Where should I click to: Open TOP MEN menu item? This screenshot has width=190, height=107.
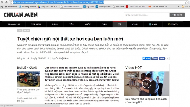point(36,24)
